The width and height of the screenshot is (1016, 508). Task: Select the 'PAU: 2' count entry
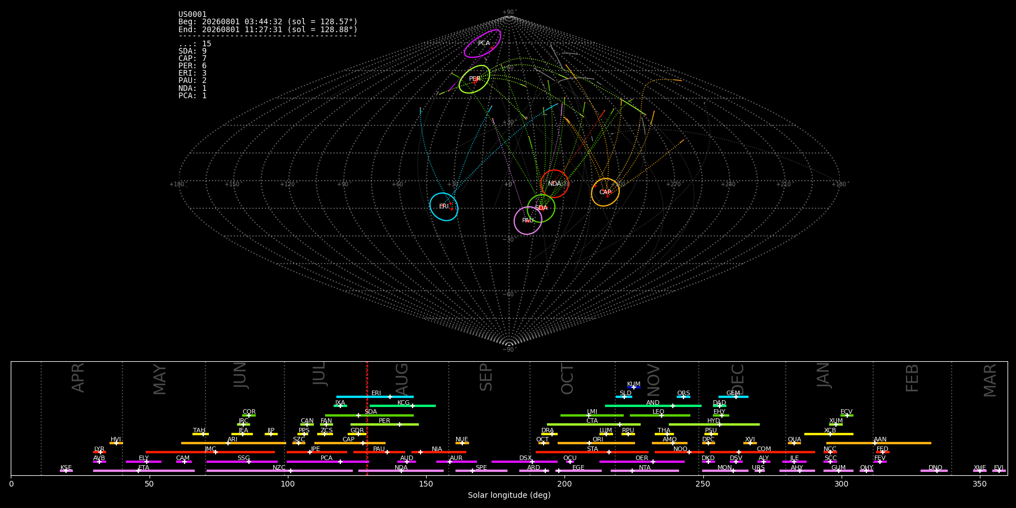click(x=192, y=81)
